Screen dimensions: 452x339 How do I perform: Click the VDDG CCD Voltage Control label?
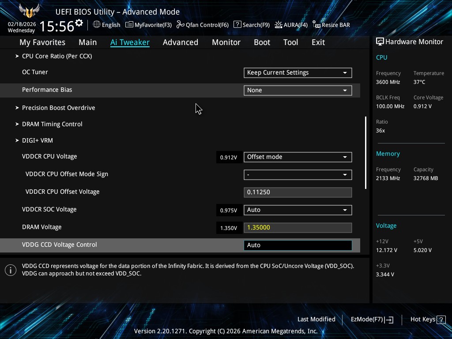60,245
